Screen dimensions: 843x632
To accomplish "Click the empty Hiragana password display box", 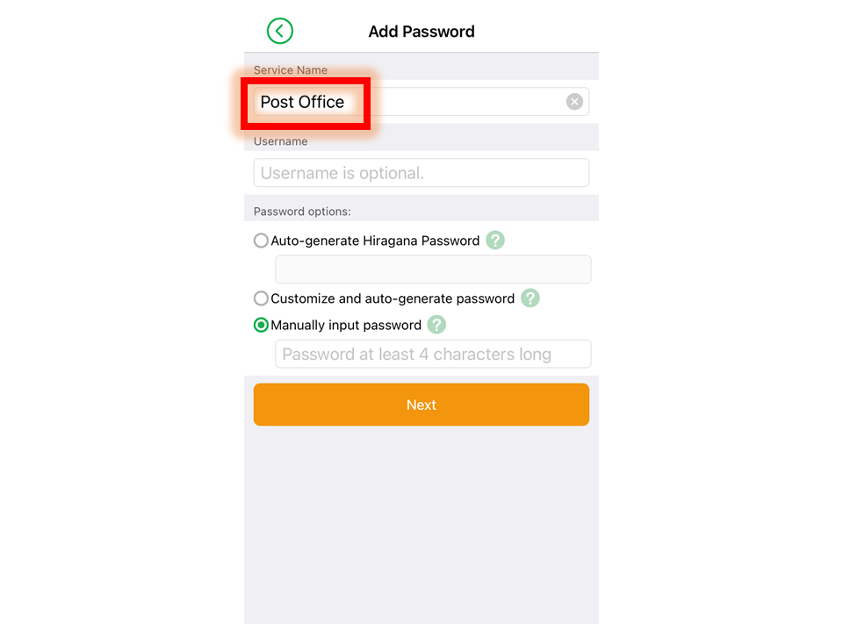I will [x=433, y=269].
